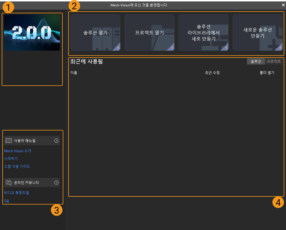Create via 새로운 솔루션 만들기 card
286x230 pixels.
coord(258,32)
